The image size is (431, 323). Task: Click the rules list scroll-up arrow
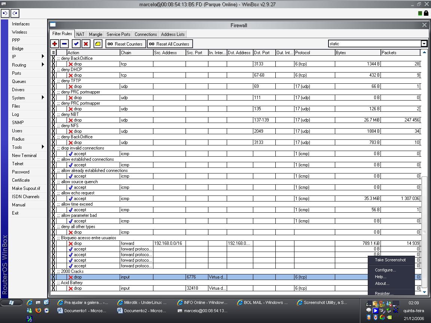coord(424,52)
